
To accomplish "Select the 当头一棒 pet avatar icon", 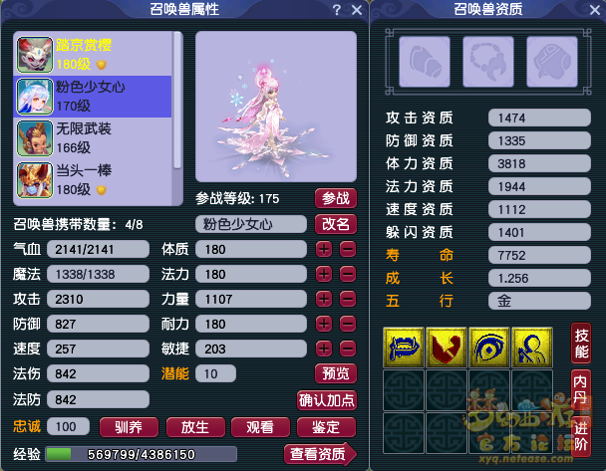I will 35,180.
